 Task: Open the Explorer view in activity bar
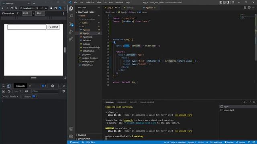pyautogui.click(x=71, y=8)
